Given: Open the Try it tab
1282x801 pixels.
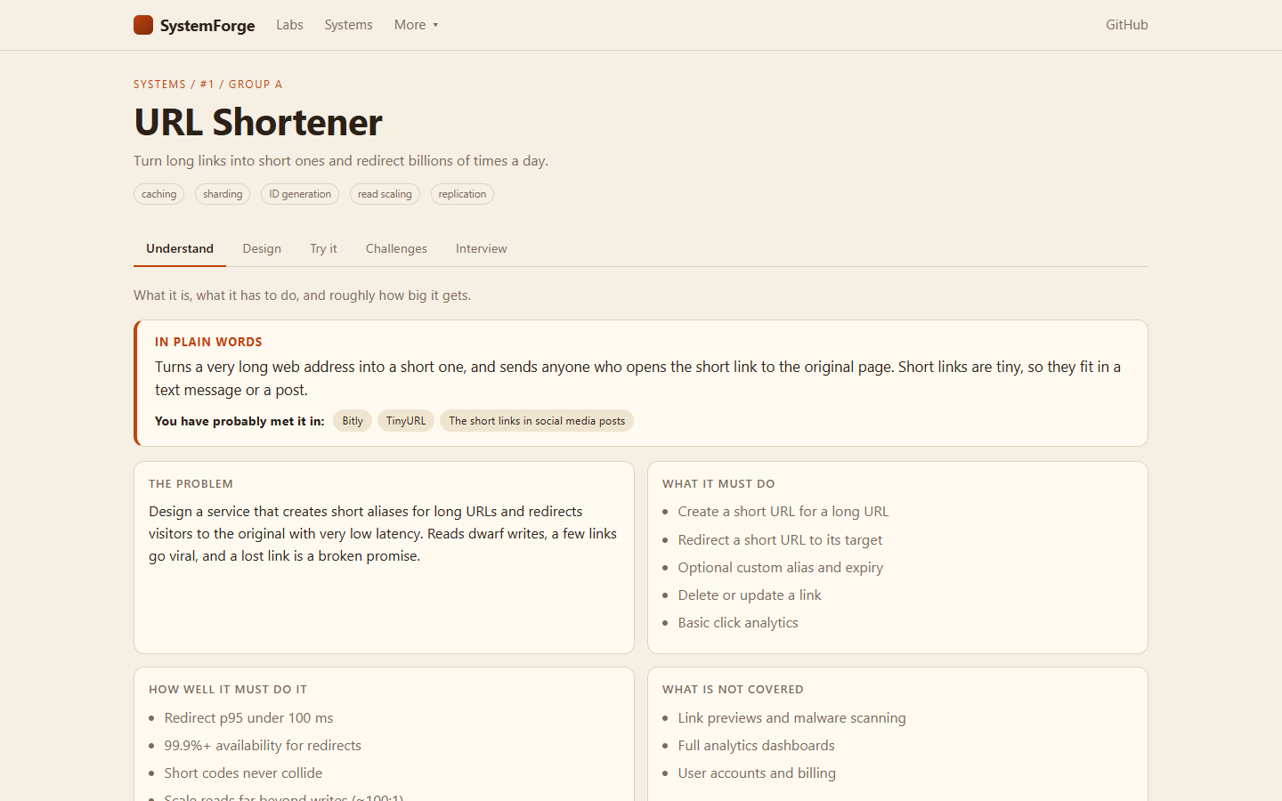Looking at the screenshot, I should click(x=323, y=248).
